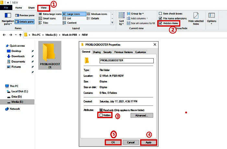
Task: Open the Navigation pane menu
Action: pos(8,19)
